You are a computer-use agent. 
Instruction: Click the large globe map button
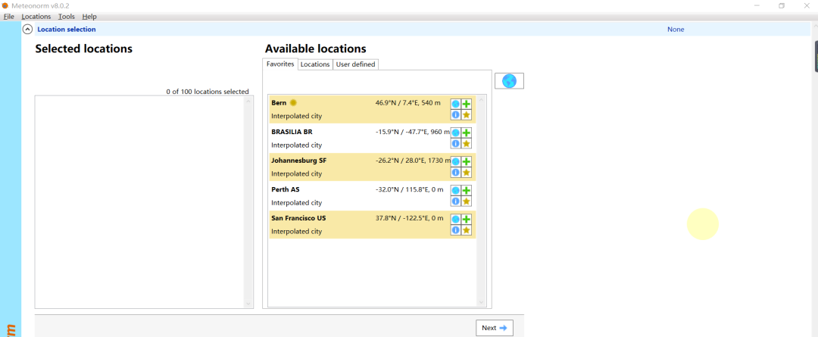tap(509, 81)
